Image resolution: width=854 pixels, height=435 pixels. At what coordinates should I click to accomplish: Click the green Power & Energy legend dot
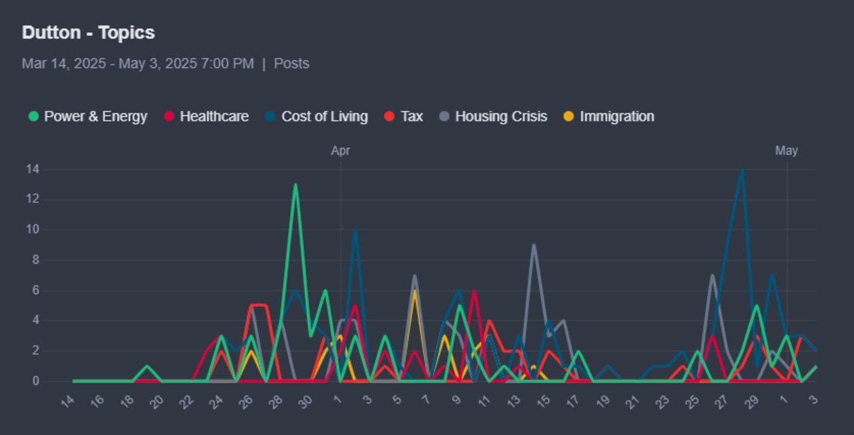[33, 116]
